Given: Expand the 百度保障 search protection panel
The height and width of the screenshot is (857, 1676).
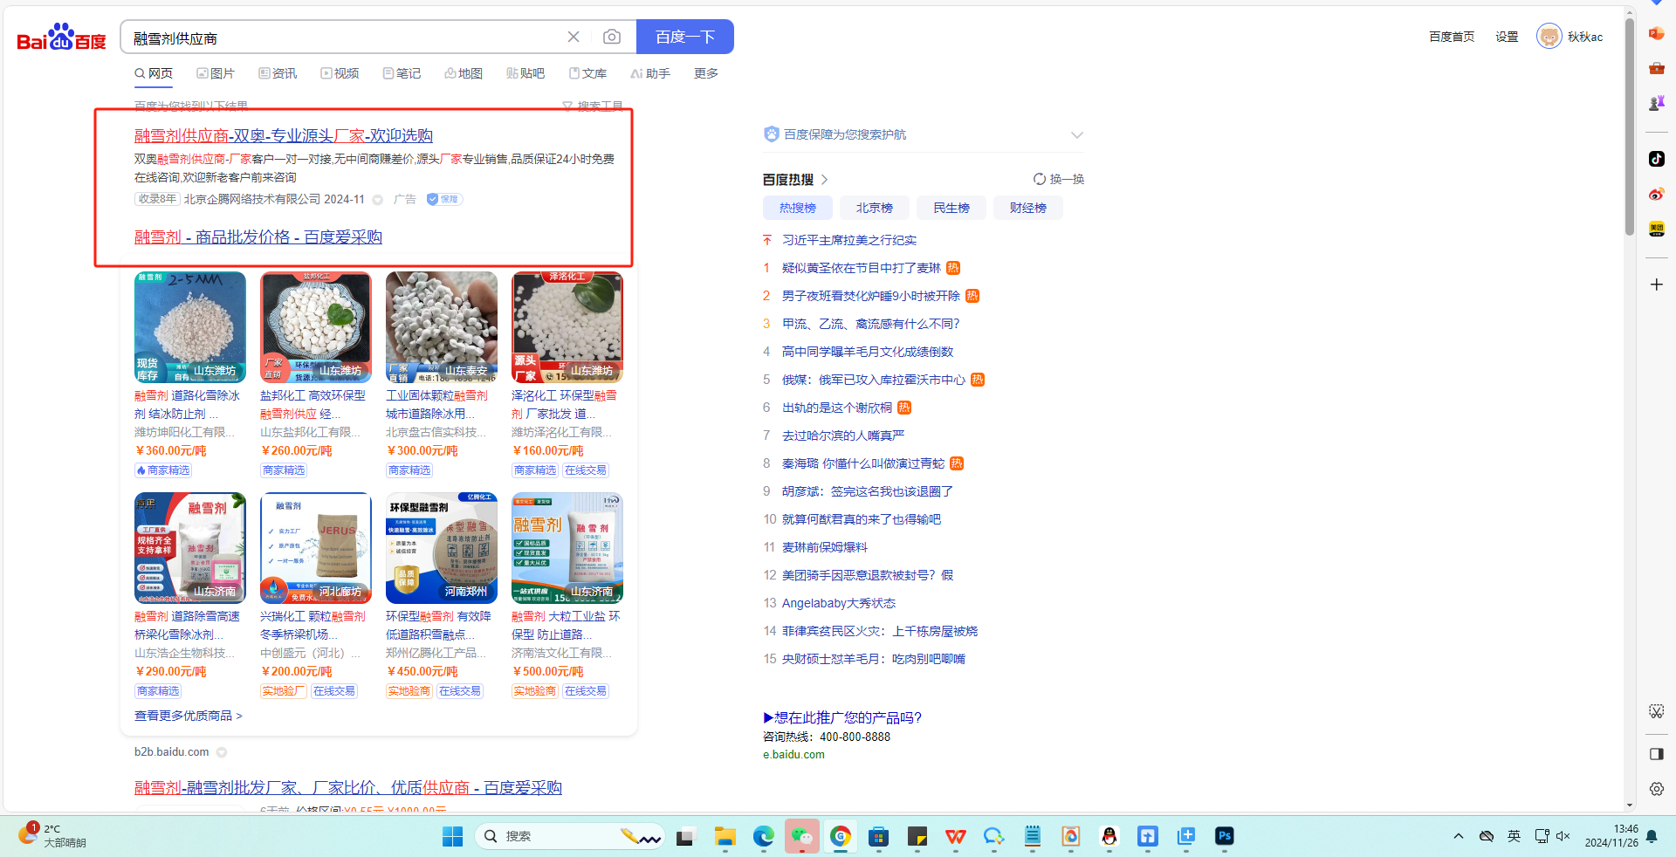Looking at the screenshot, I should click(1076, 135).
